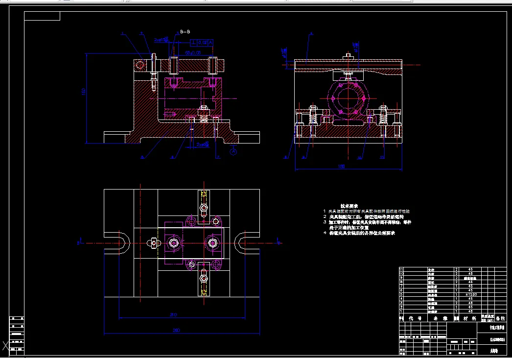Pick balloon number 2 in B-B view
512x358 pixels.
[141, 33]
